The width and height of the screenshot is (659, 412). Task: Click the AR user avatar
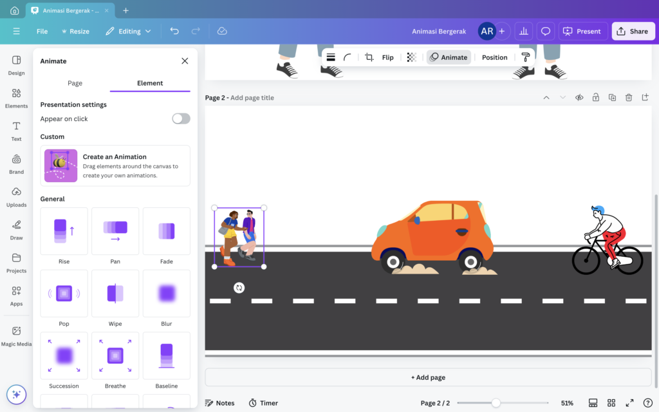pos(487,31)
